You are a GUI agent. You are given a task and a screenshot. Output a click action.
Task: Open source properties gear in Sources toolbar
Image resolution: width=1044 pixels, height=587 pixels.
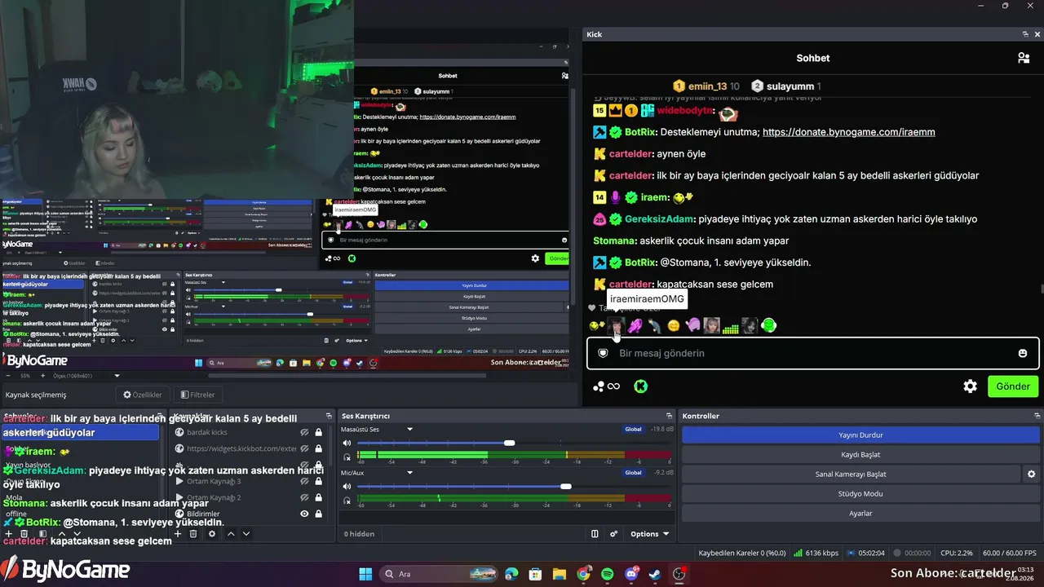(x=212, y=533)
